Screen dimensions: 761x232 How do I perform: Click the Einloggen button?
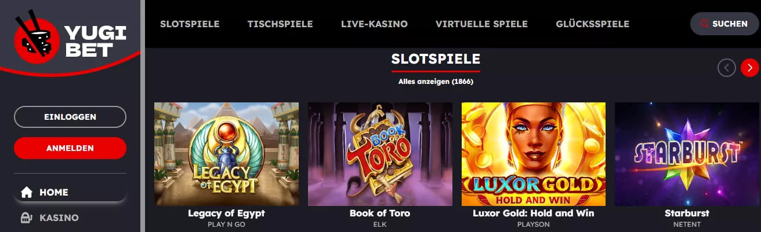[x=70, y=117]
